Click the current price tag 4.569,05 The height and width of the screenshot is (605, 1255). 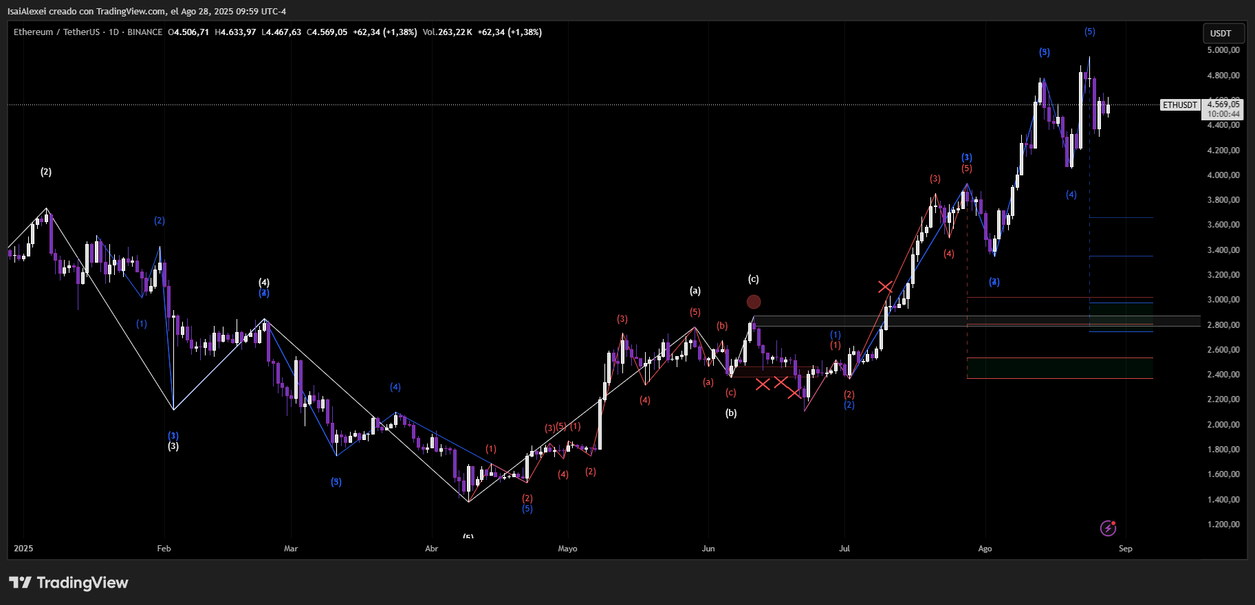(x=1223, y=105)
